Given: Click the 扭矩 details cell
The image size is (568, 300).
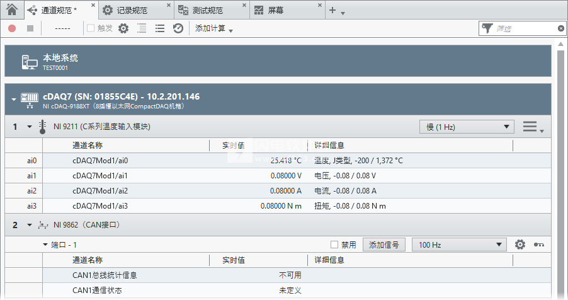Looking at the screenshot, I should 350,206.
